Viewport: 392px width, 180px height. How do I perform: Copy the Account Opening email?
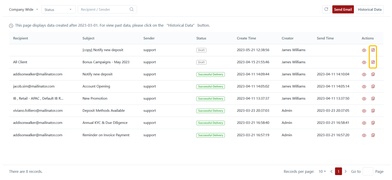coord(373,86)
